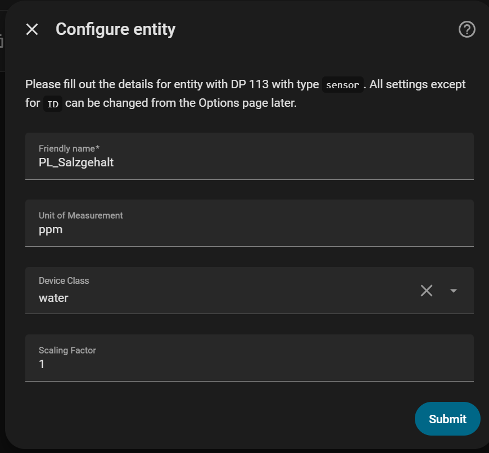Clear the Device Class selection
This screenshot has height=453, width=489.
427,291
